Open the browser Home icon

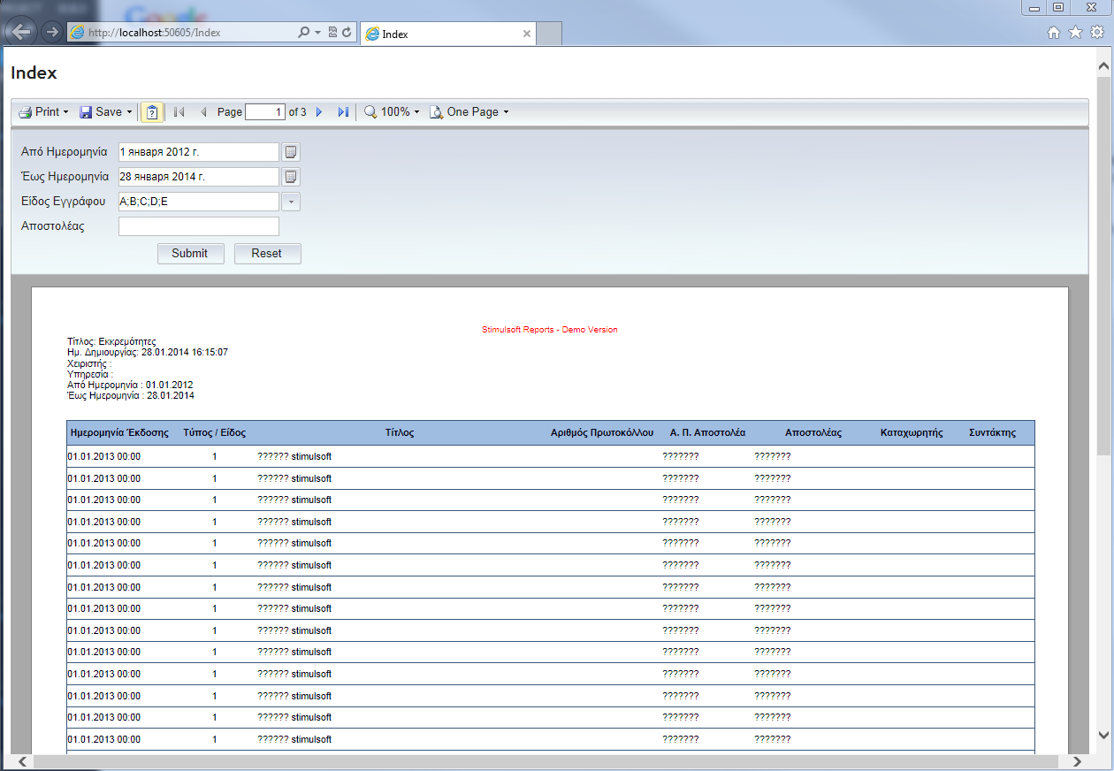pos(1054,33)
